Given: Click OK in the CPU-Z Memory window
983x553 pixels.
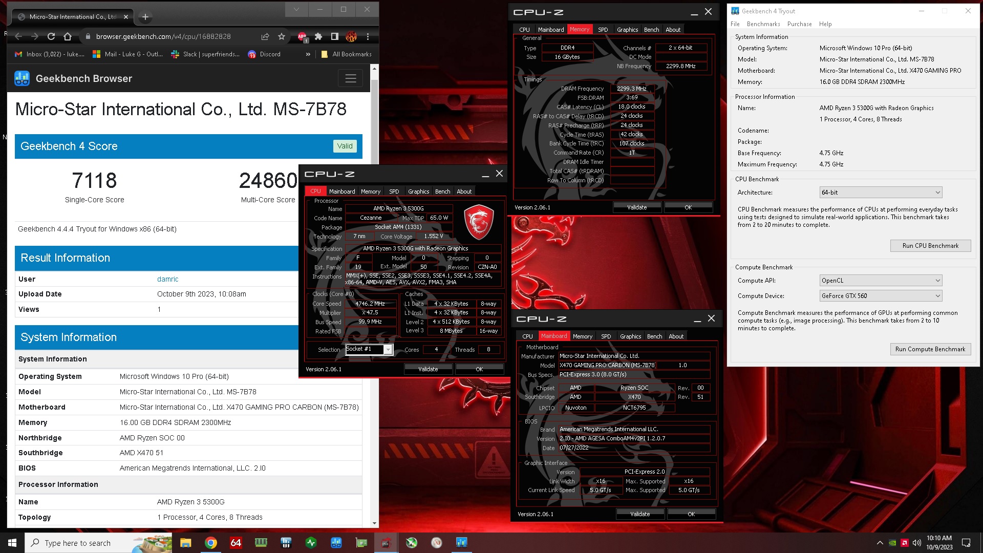Looking at the screenshot, I should tap(688, 207).
